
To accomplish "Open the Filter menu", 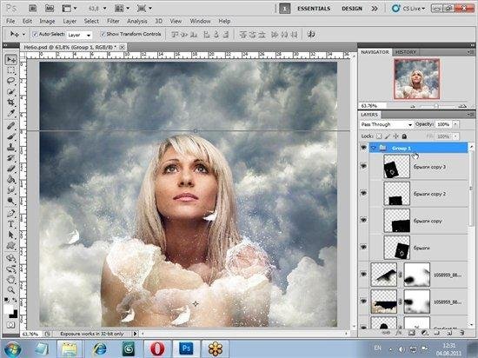I will (x=113, y=21).
